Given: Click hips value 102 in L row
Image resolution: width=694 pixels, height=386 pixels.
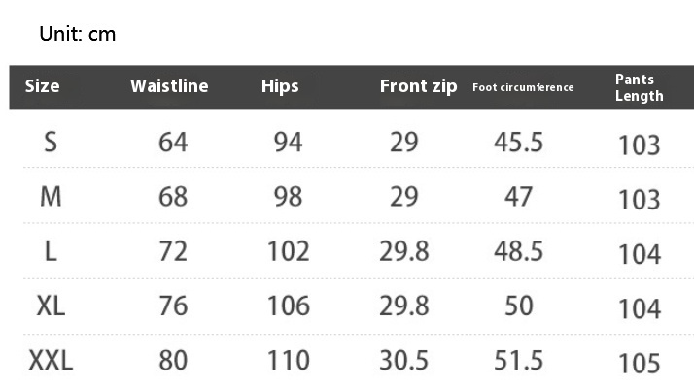Looking at the screenshot, I should [x=288, y=251].
